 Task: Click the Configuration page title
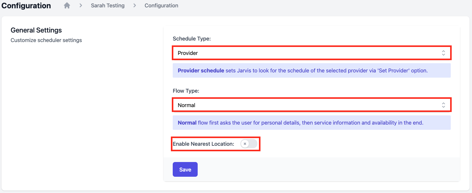pyautogui.click(x=26, y=6)
